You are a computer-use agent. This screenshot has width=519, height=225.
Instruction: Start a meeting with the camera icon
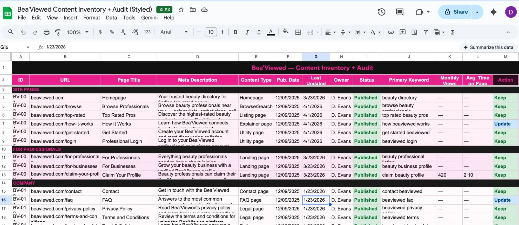(x=419, y=12)
